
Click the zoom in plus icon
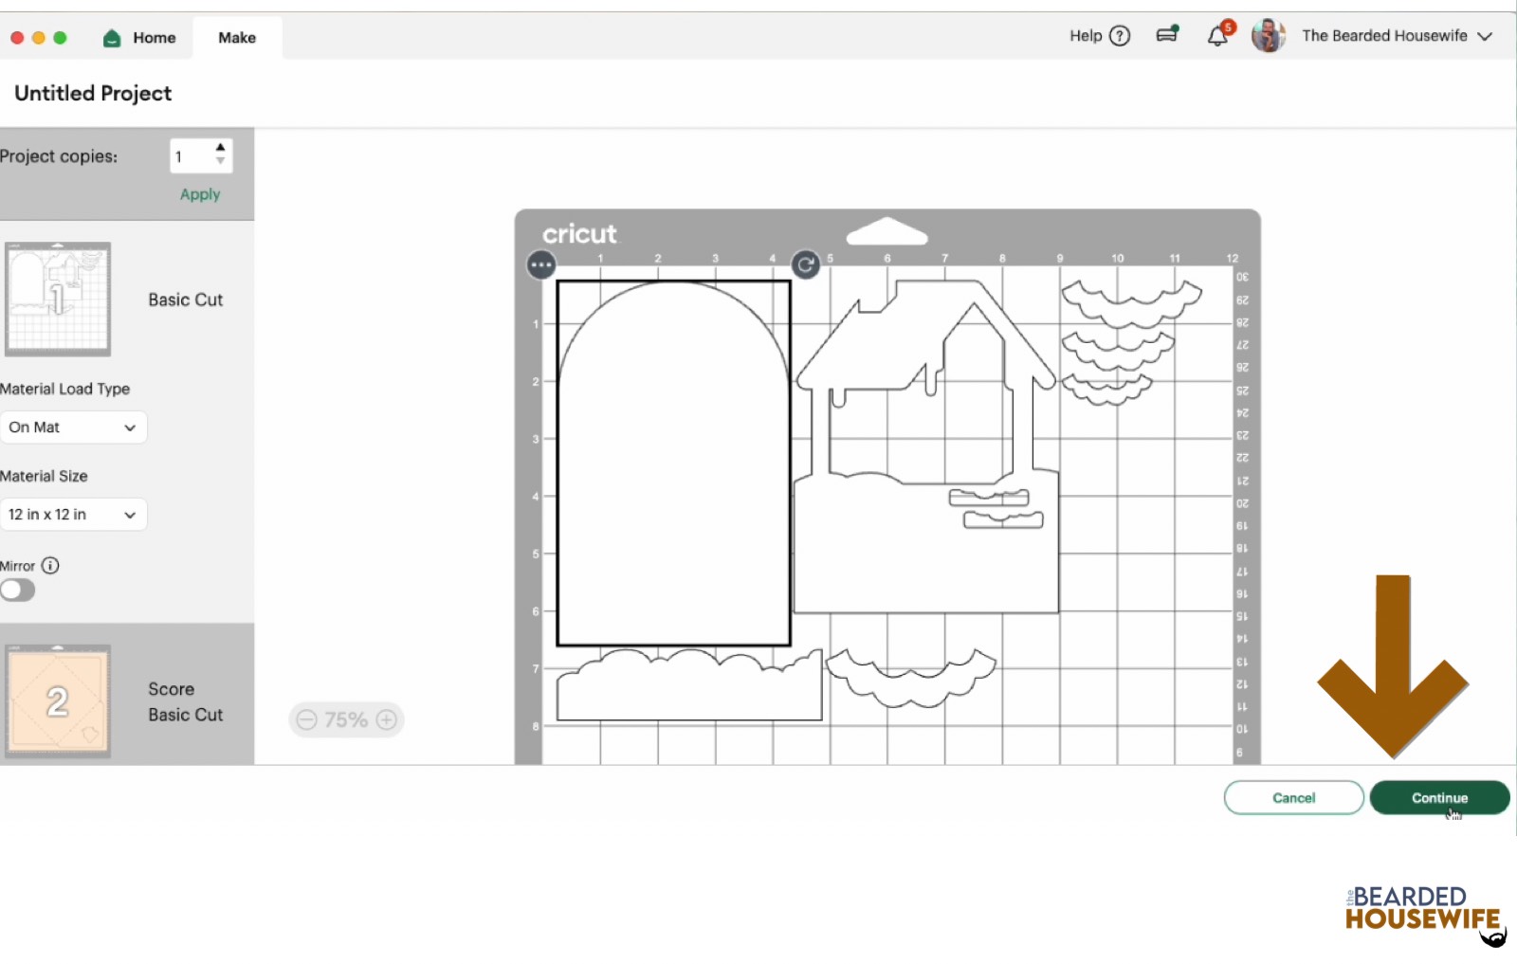(x=387, y=720)
